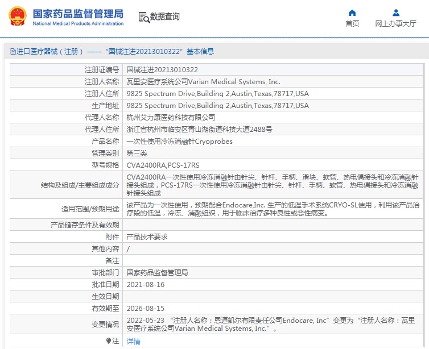Click the 注册证编号 label
This screenshot has height=349, width=429.
pyautogui.click(x=102, y=70)
